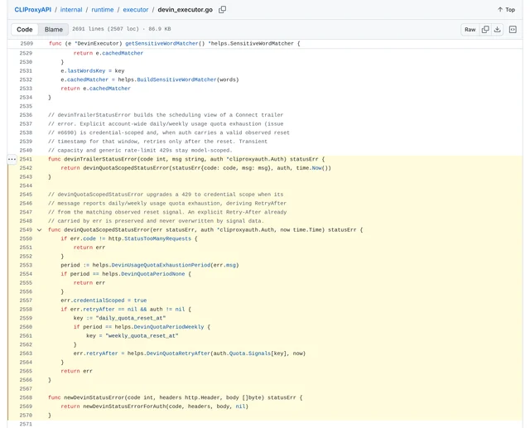Open the runtime folder breadcrumb
The height and width of the screenshot is (428, 530).
[103, 9]
